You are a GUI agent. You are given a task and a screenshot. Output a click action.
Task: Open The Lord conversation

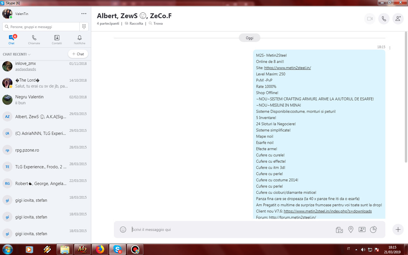[46, 83]
